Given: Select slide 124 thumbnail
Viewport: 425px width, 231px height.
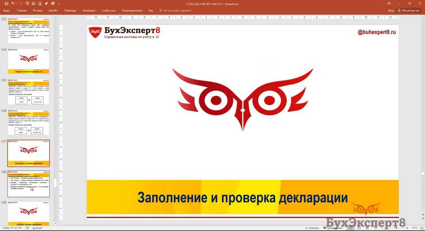Looking at the screenshot, I should tap(28, 61).
